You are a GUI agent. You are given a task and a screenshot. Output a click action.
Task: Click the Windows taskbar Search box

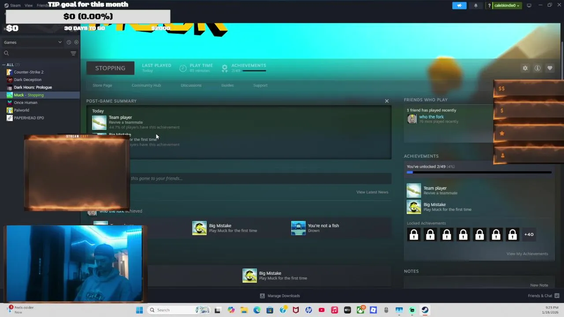click(x=179, y=310)
